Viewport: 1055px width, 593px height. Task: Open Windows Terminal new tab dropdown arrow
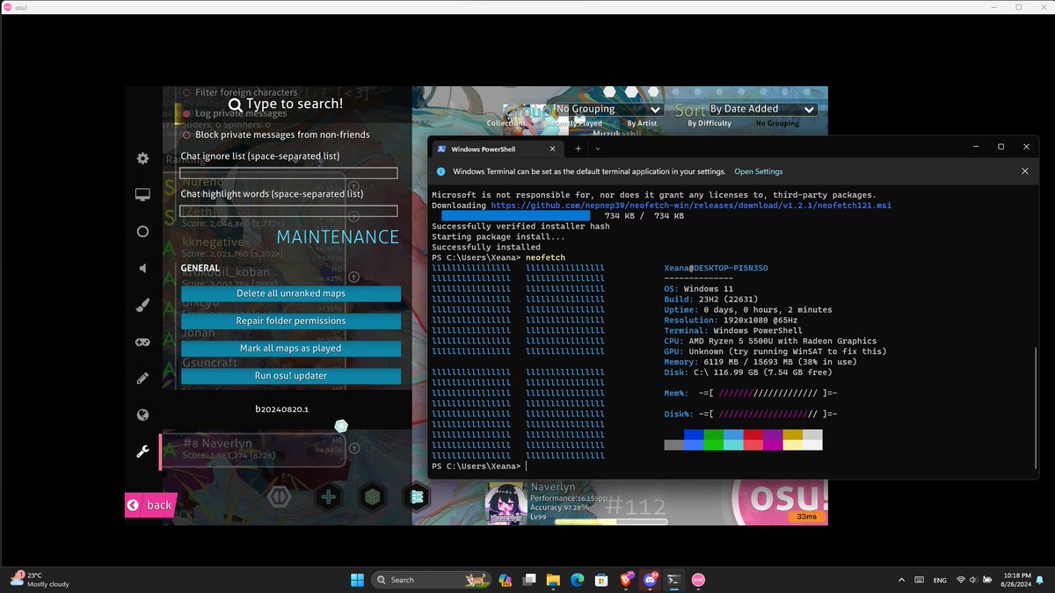(x=597, y=148)
